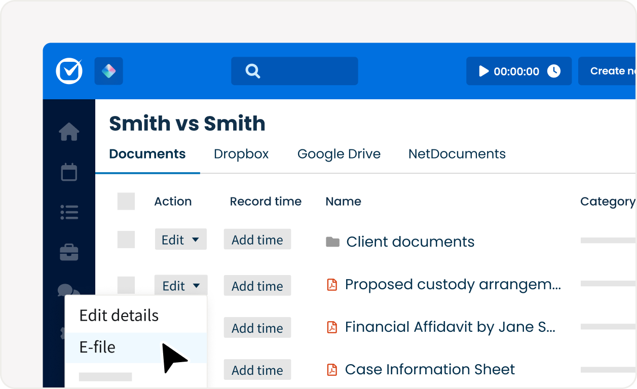Check the box for Client documents row
This screenshot has width=637, height=389.
(x=126, y=240)
